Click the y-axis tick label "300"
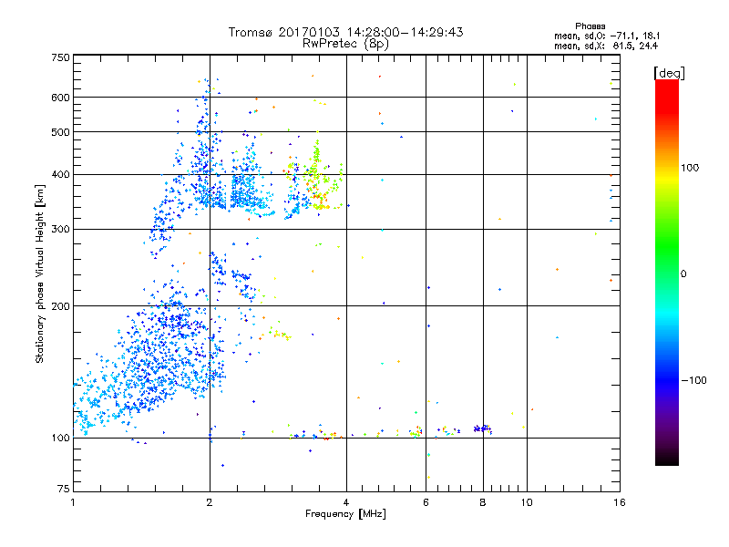The width and height of the screenshot is (729, 547). pos(60,230)
